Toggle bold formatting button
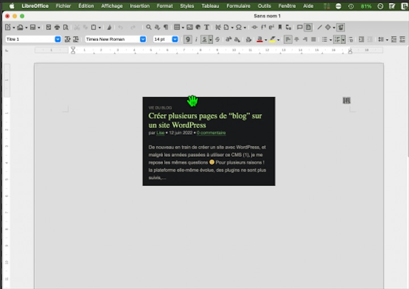Screen dimensions: 409x289 click(x=187, y=40)
